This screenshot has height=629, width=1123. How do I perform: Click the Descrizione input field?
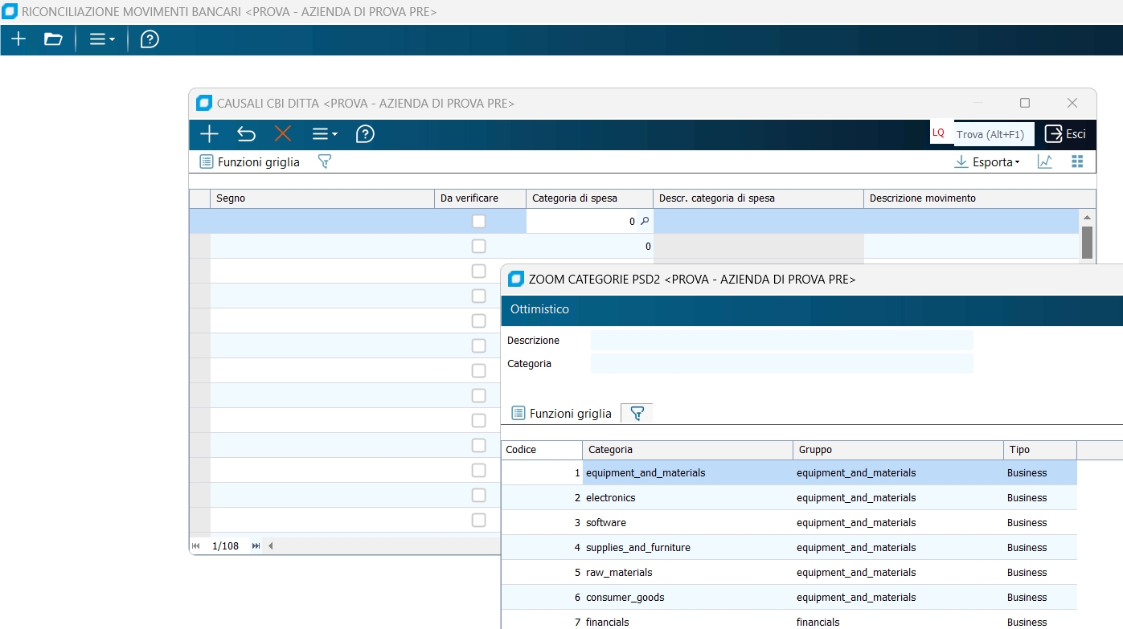(781, 341)
